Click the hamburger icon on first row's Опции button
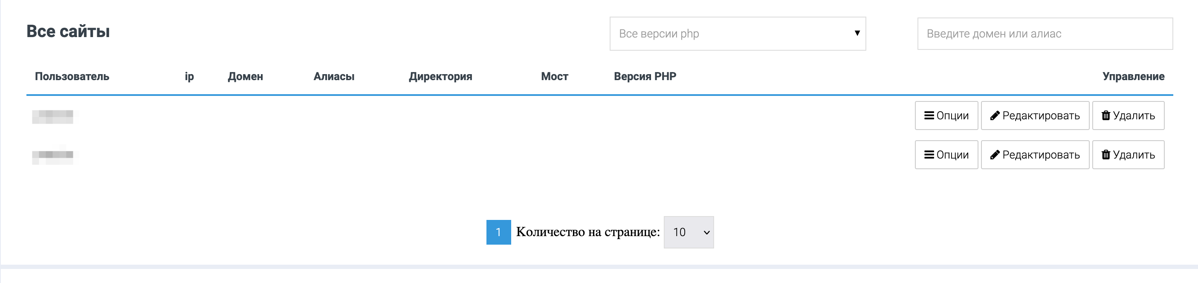Screen dimensions: 1198x283 (928, 116)
